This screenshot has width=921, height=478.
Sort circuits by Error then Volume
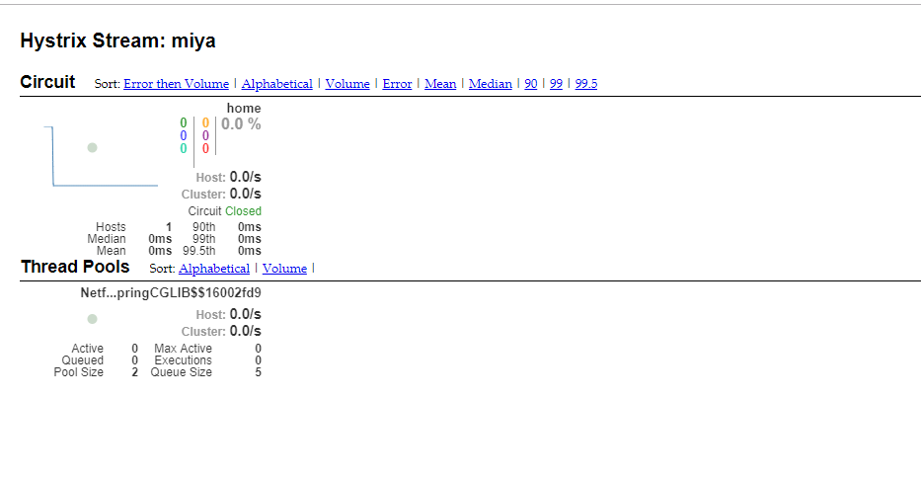[x=177, y=84]
